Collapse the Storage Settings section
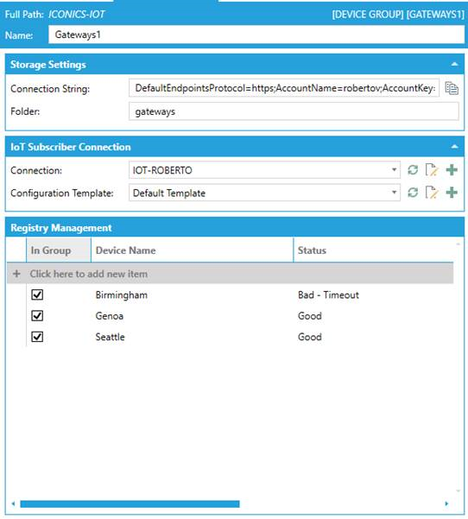The width and height of the screenshot is (468, 519). 455,64
